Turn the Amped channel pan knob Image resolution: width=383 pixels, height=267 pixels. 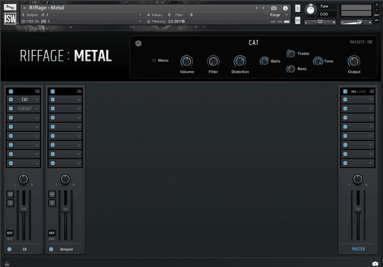[65, 179]
